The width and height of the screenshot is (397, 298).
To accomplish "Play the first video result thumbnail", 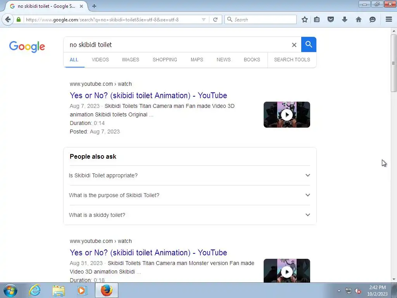I will click(x=287, y=114).
